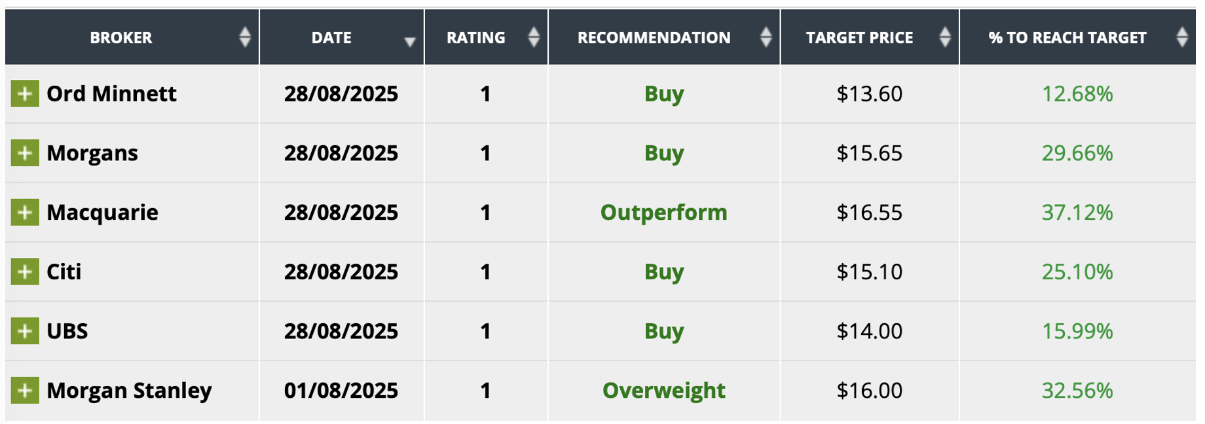Image resolution: width=1205 pixels, height=424 pixels.
Task: Click the % To Reach Target sort arrows
Action: (1181, 37)
